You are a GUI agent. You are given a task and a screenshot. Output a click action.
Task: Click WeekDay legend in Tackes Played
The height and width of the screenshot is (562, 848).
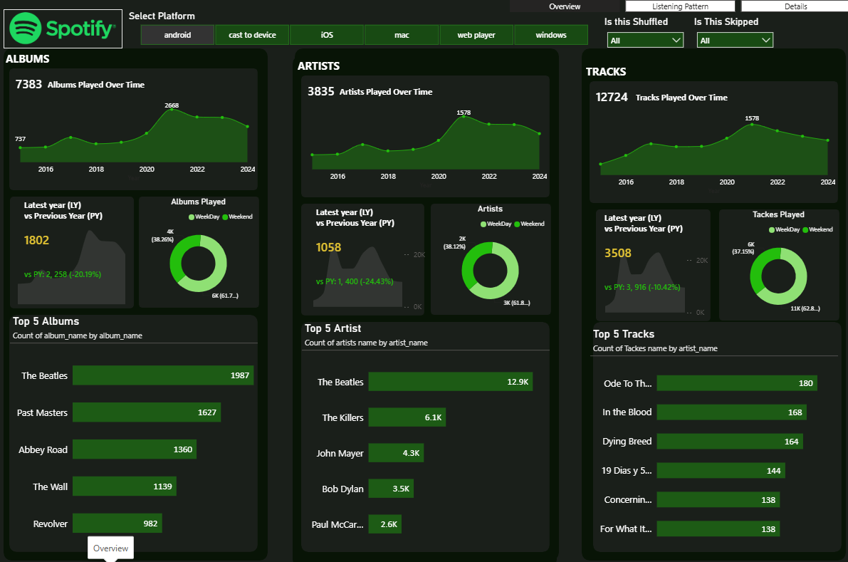pyautogui.click(x=784, y=230)
